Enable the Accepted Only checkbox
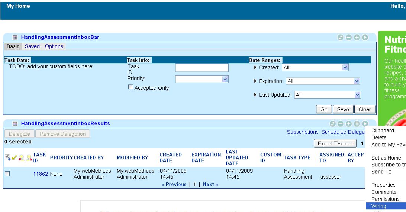The height and width of the screenshot is (212, 406). [x=131, y=87]
